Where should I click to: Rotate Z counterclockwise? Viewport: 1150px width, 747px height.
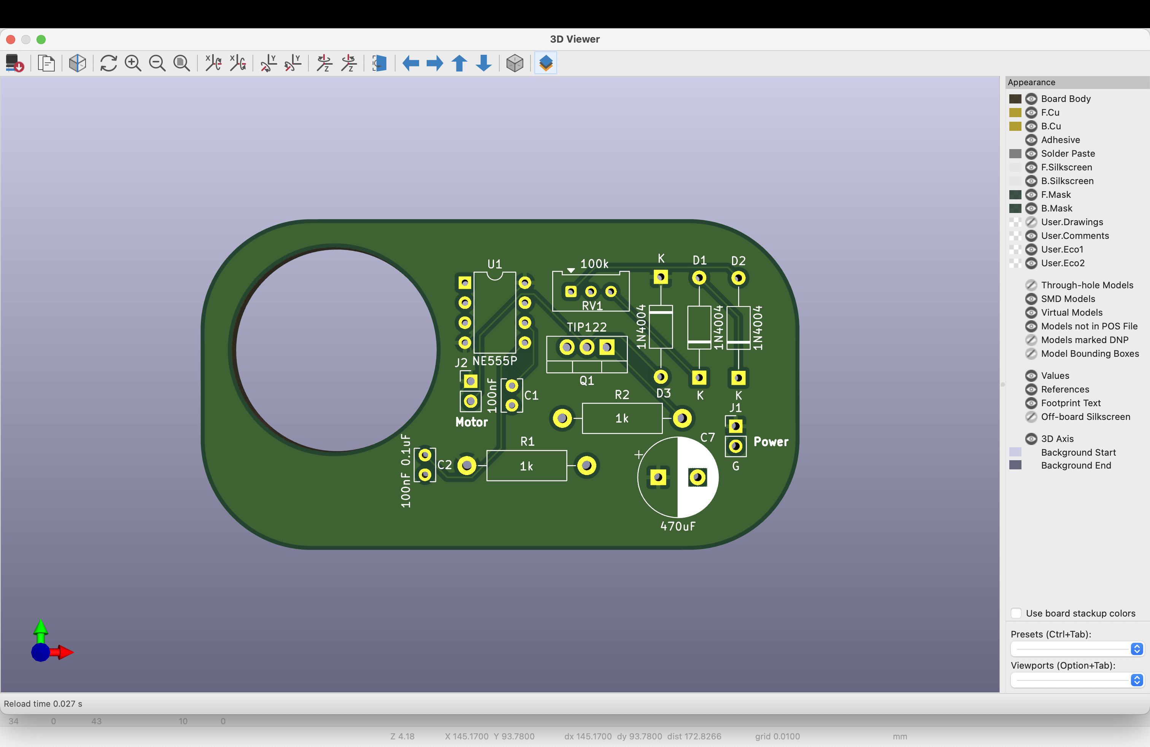[x=349, y=63]
